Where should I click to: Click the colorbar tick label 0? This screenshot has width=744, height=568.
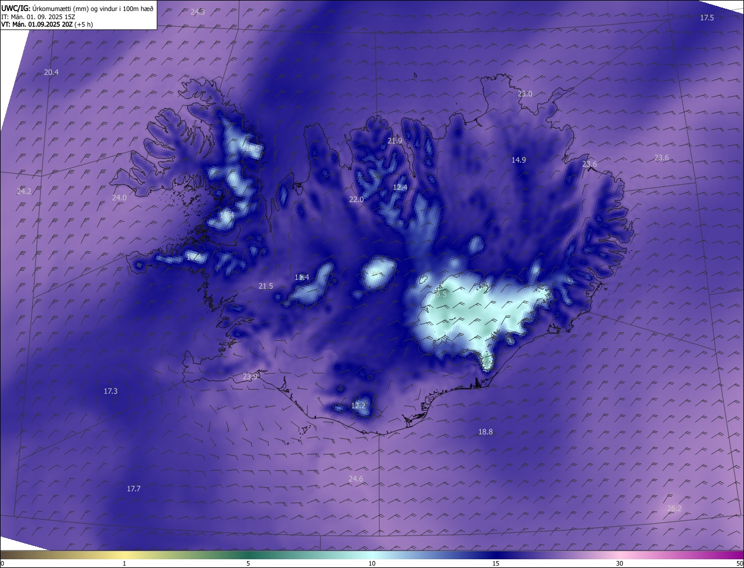click(2, 563)
